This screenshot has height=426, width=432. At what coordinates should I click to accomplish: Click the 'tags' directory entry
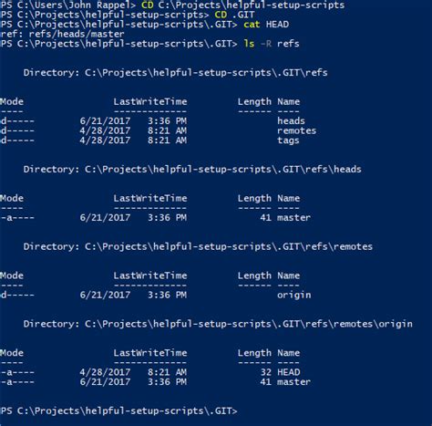(x=288, y=140)
